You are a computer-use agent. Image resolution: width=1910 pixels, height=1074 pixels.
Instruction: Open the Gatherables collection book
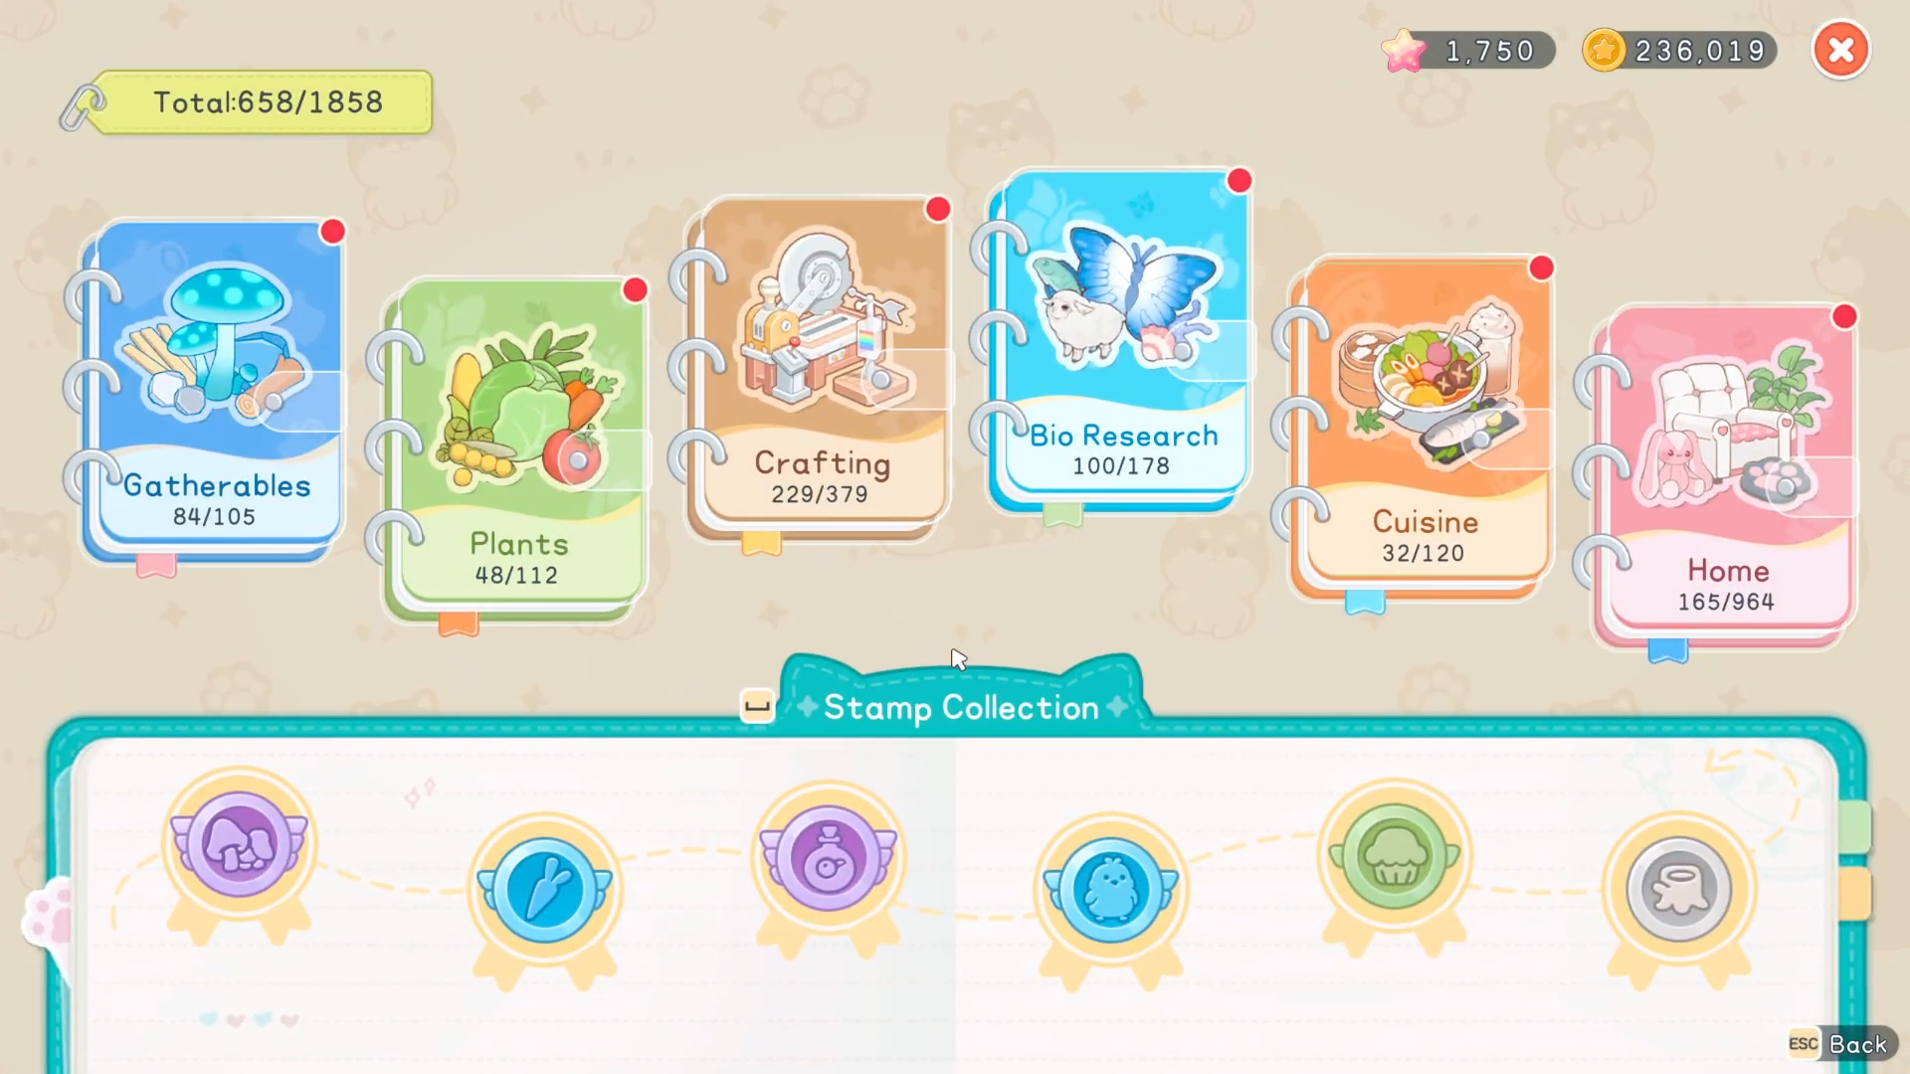coord(214,390)
